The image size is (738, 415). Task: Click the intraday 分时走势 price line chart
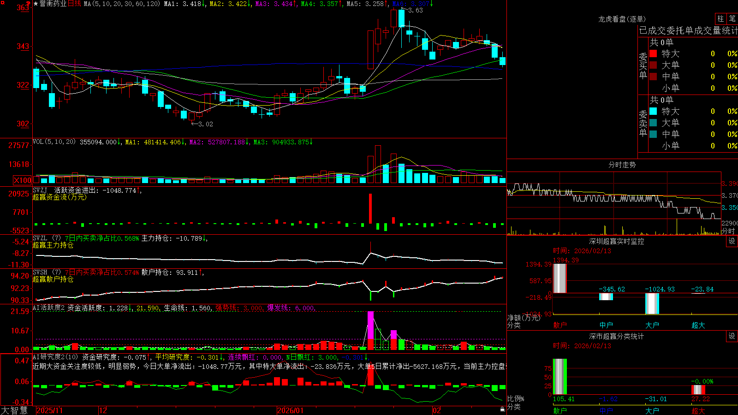tap(613, 196)
